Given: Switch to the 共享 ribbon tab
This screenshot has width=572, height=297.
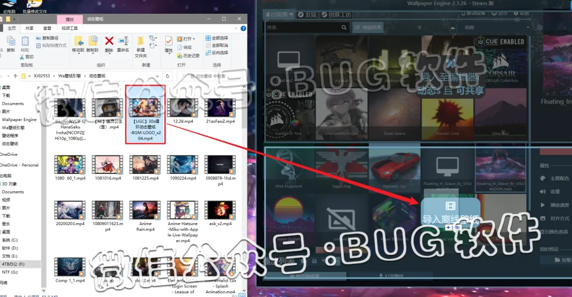Looking at the screenshot, I should click(29, 28).
